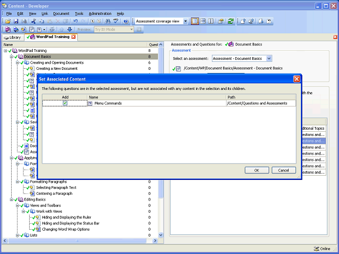The width and height of the screenshot is (339, 254).
Task: Click the Online status bar indicator
Action: [x=322, y=249]
